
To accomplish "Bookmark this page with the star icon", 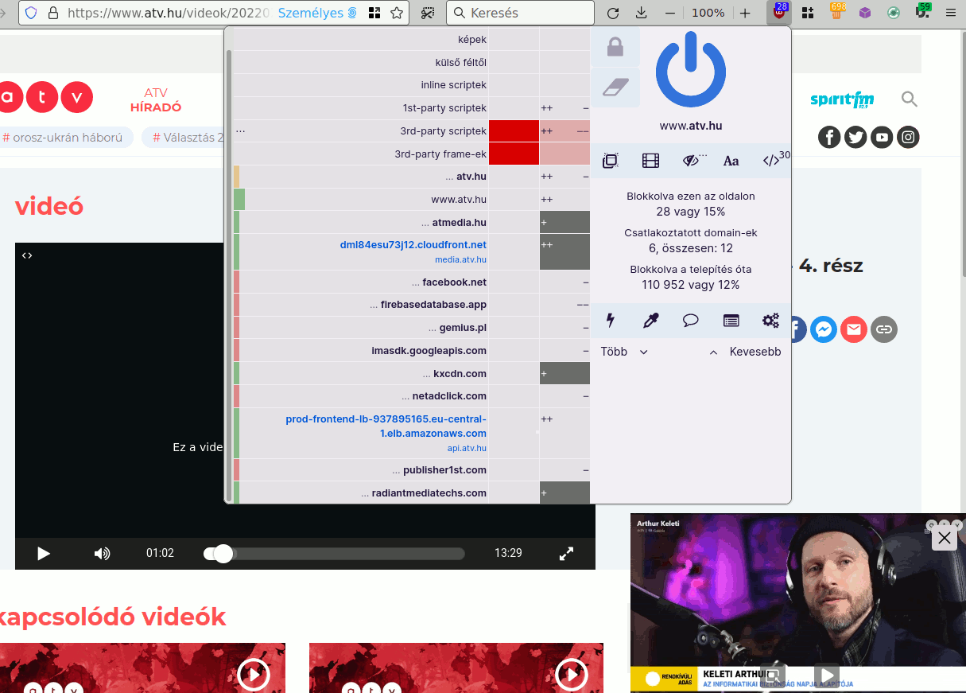I will [396, 13].
